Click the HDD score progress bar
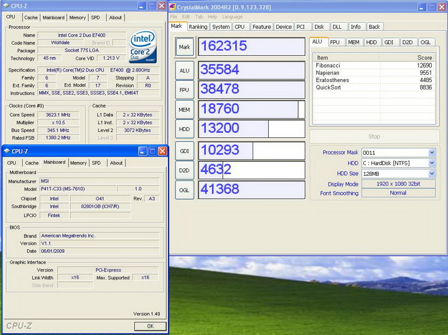Image resolution: width=448 pixels, height=335 pixels. (251, 129)
